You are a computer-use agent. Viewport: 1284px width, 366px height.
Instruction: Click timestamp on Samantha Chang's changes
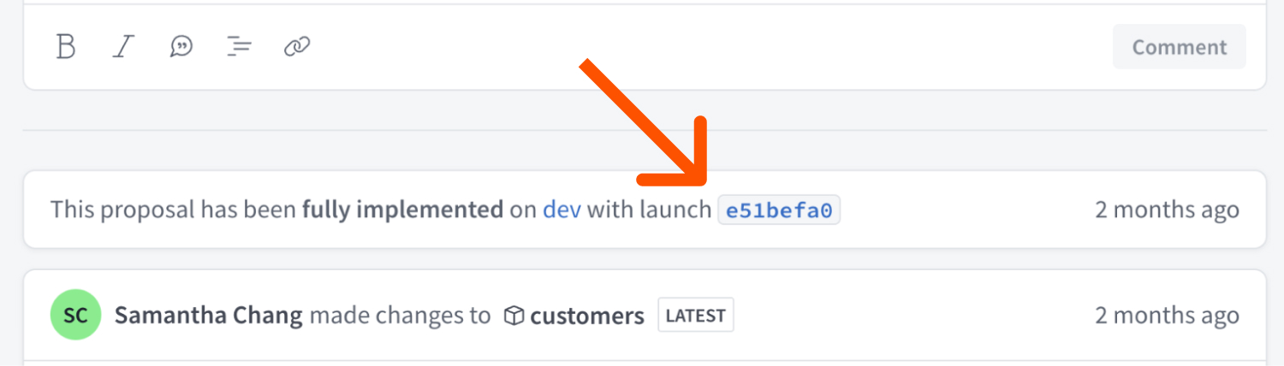point(1167,316)
